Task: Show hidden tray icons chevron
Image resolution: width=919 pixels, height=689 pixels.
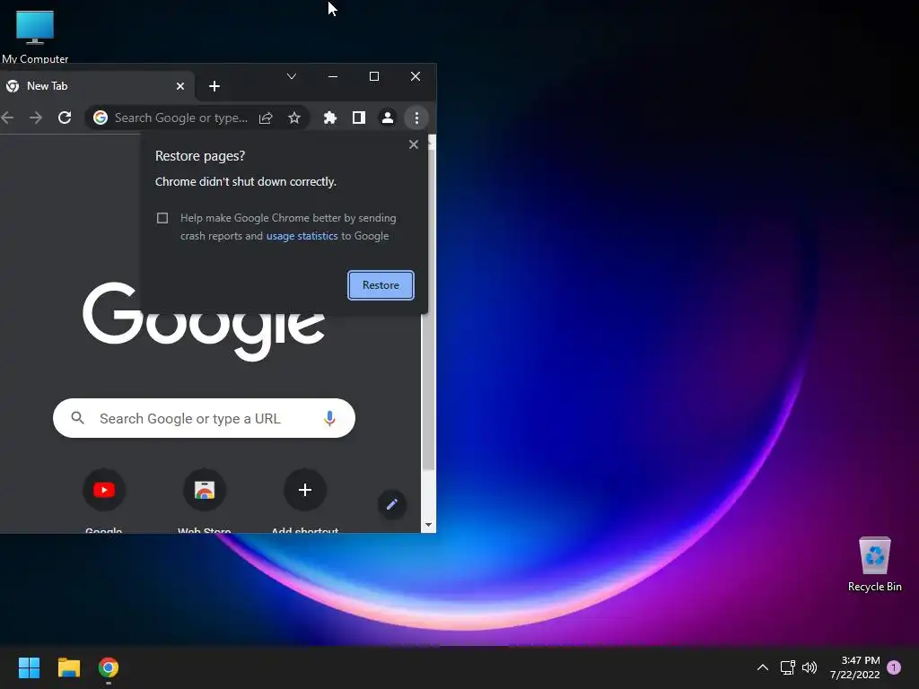Action: [763, 667]
